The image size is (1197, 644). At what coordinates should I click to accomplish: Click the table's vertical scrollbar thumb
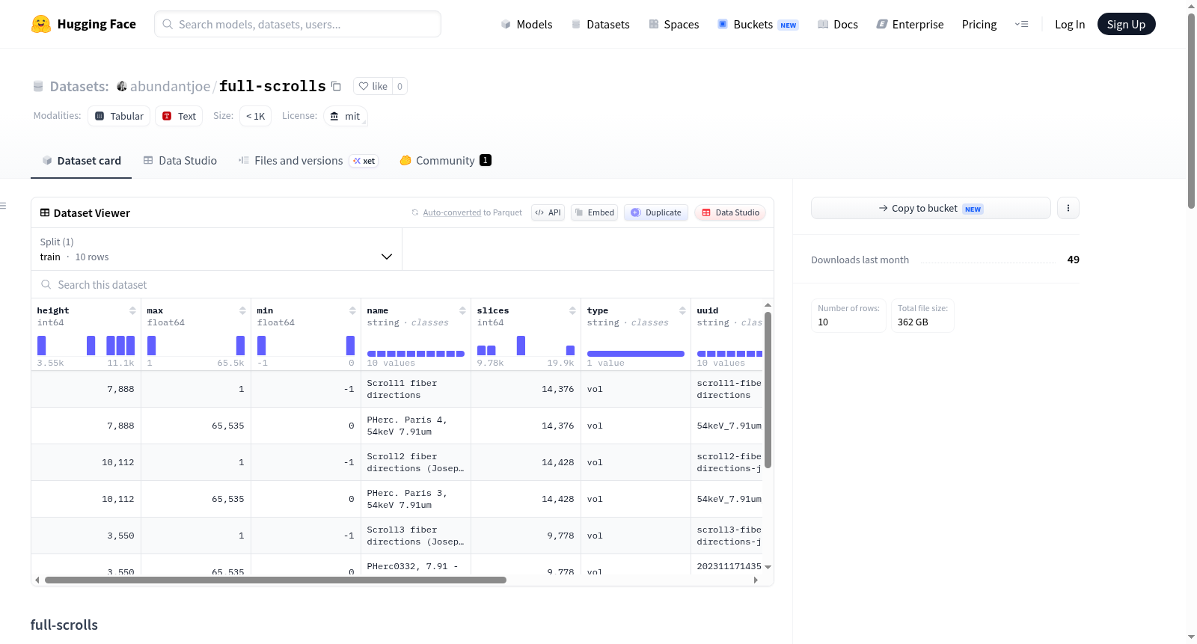pos(768,390)
